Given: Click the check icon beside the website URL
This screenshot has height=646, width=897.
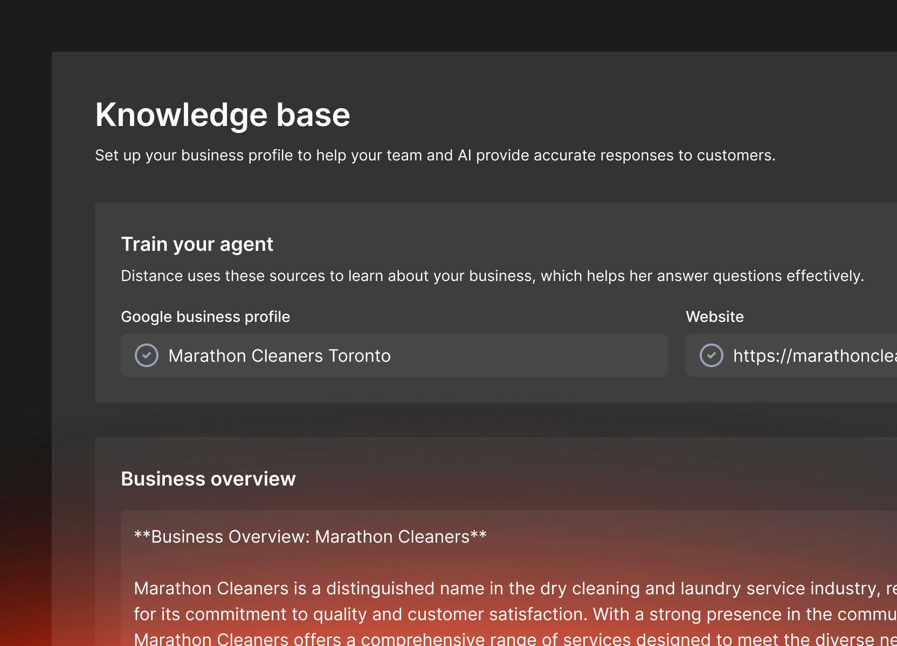Looking at the screenshot, I should pos(711,355).
